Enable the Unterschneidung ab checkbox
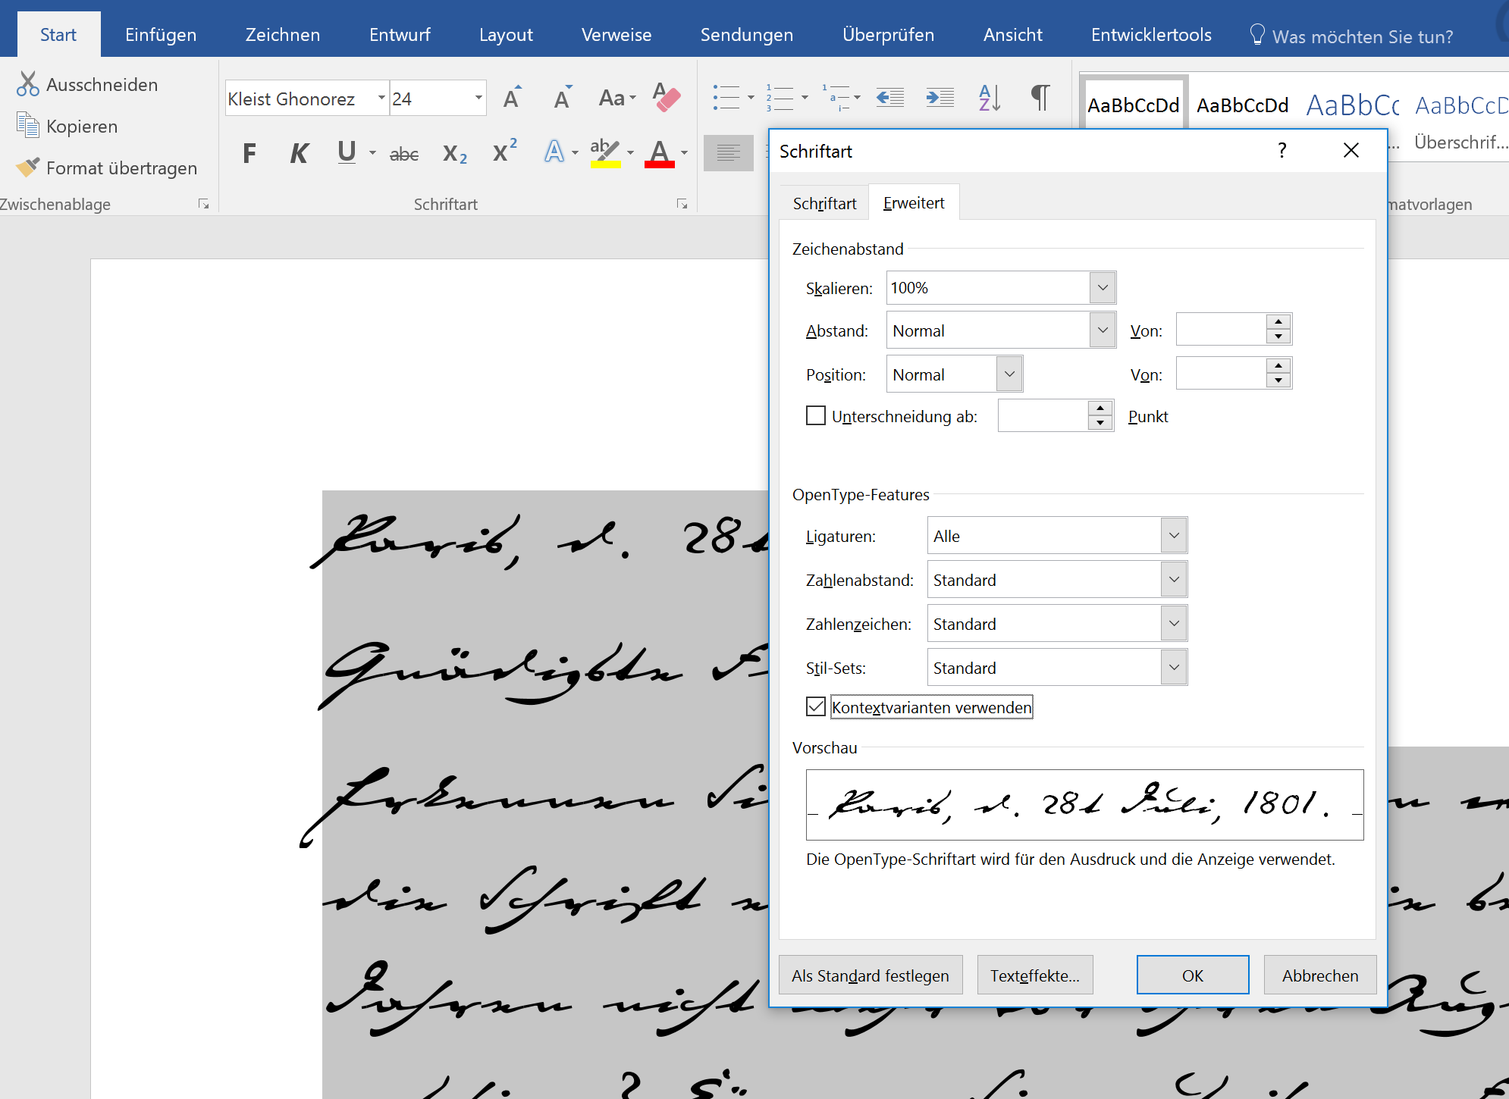The image size is (1509, 1099). pyautogui.click(x=816, y=416)
